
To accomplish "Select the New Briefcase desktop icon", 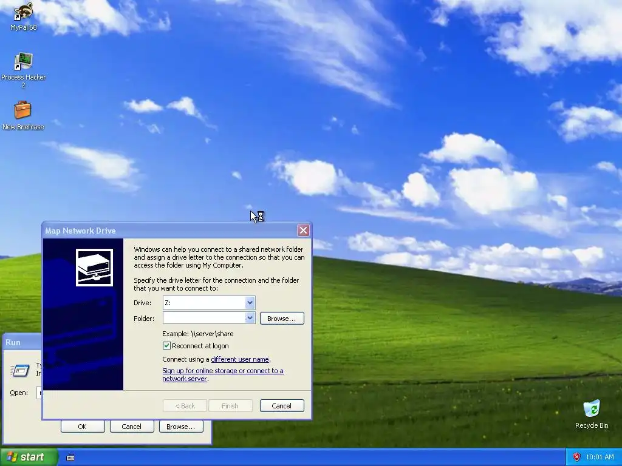I will (22, 115).
